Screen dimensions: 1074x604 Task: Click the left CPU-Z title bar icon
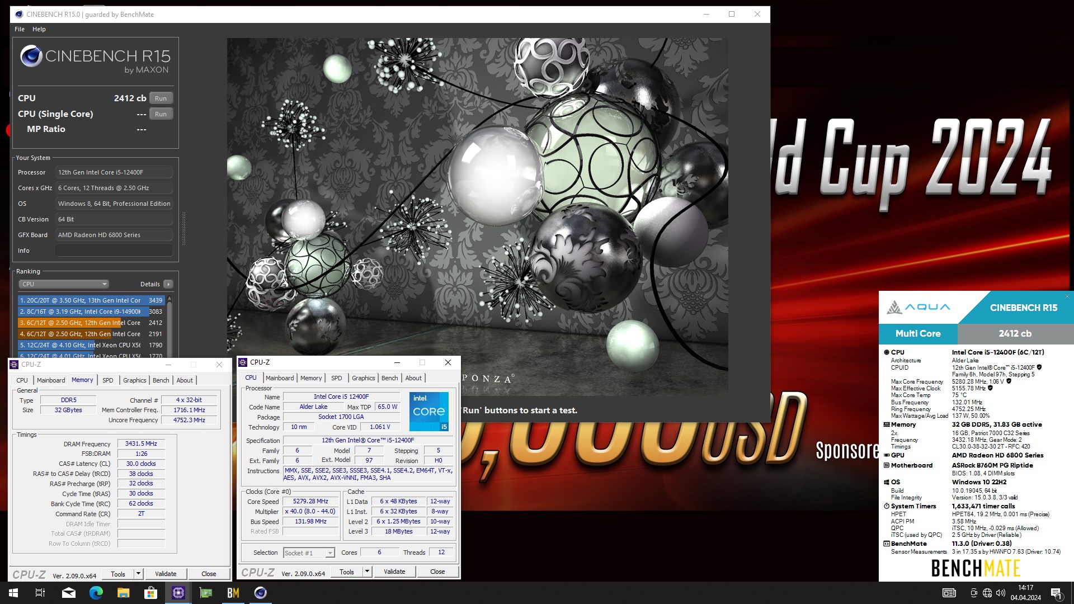[14, 365]
